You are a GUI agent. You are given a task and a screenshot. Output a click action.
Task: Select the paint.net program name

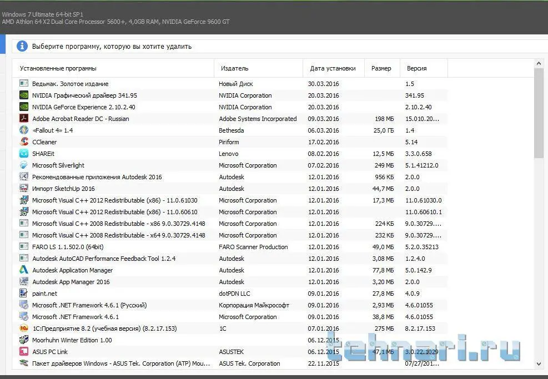pos(45,294)
